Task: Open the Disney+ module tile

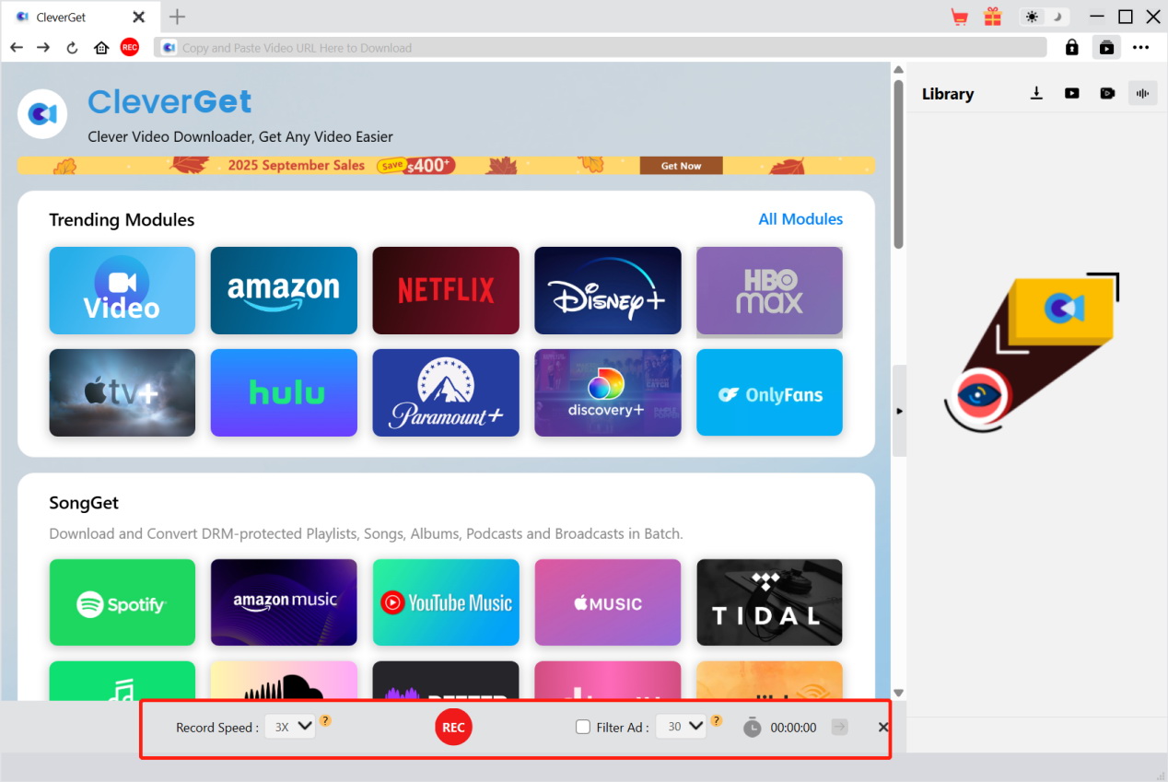Action: pos(608,290)
